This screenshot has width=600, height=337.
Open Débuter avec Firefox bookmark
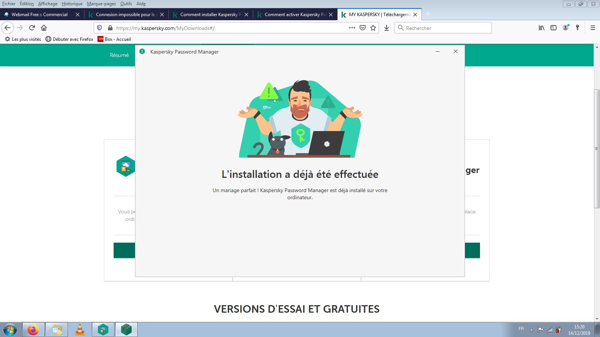pyautogui.click(x=69, y=39)
